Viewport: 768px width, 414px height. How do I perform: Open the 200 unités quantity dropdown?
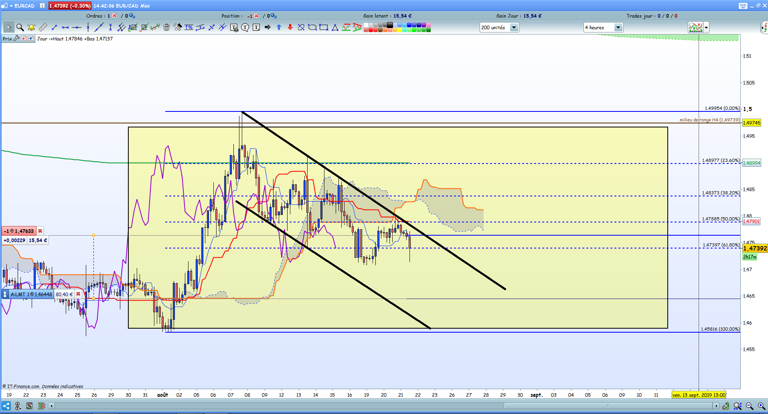pyautogui.click(x=514, y=27)
